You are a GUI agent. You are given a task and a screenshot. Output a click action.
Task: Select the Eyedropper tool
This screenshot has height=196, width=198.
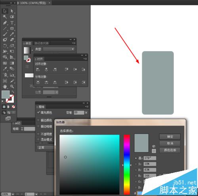(x=5, y=69)
